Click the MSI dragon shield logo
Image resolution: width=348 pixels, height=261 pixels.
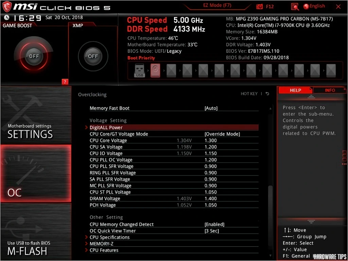(7, 7)
